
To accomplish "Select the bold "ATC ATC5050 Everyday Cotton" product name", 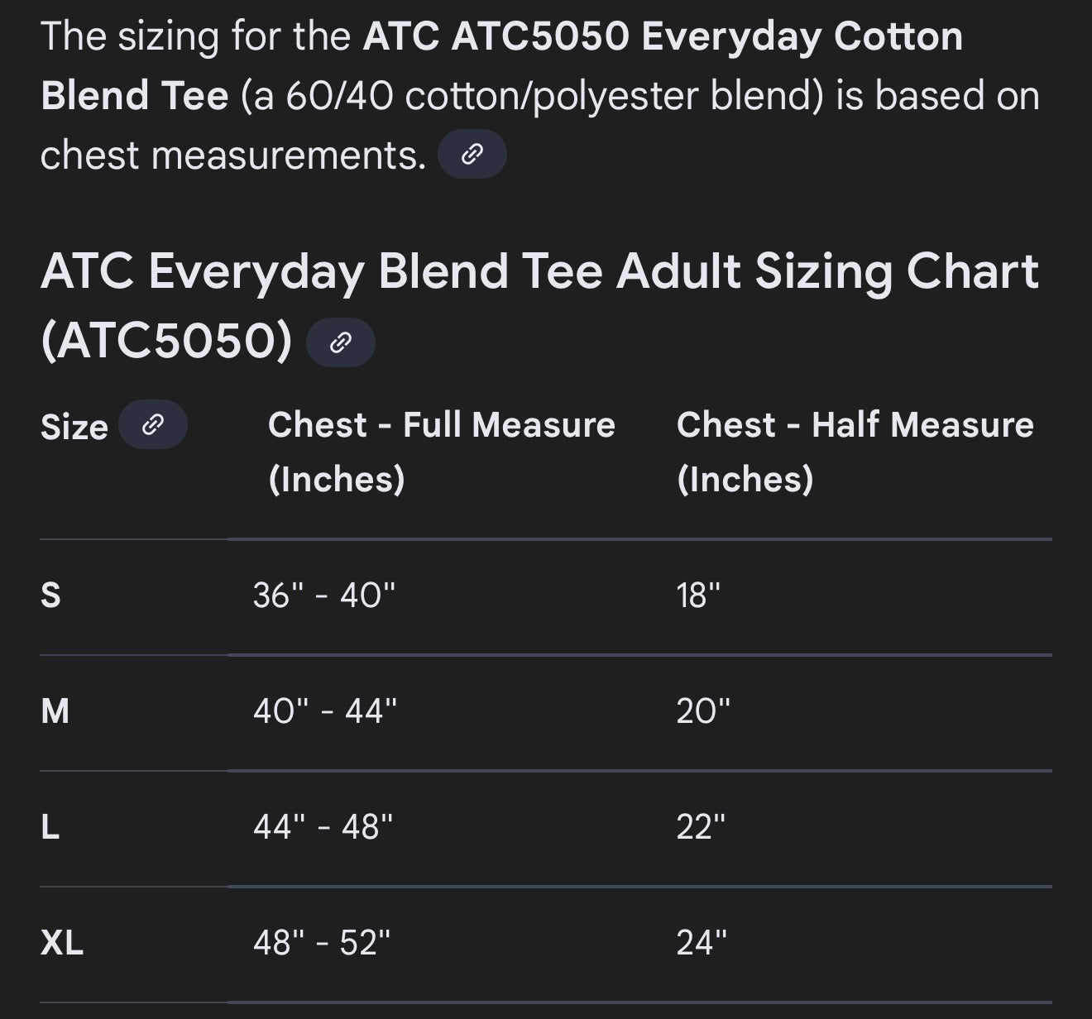I will click(x=662, y=37).
